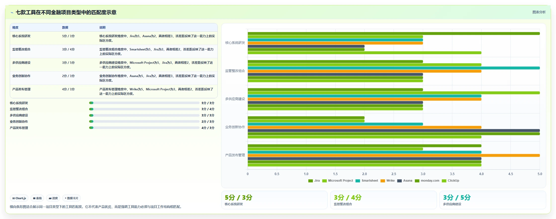Click the description mentioning Wrike为5
556x219 pixels.
click(x=157, y=92)
